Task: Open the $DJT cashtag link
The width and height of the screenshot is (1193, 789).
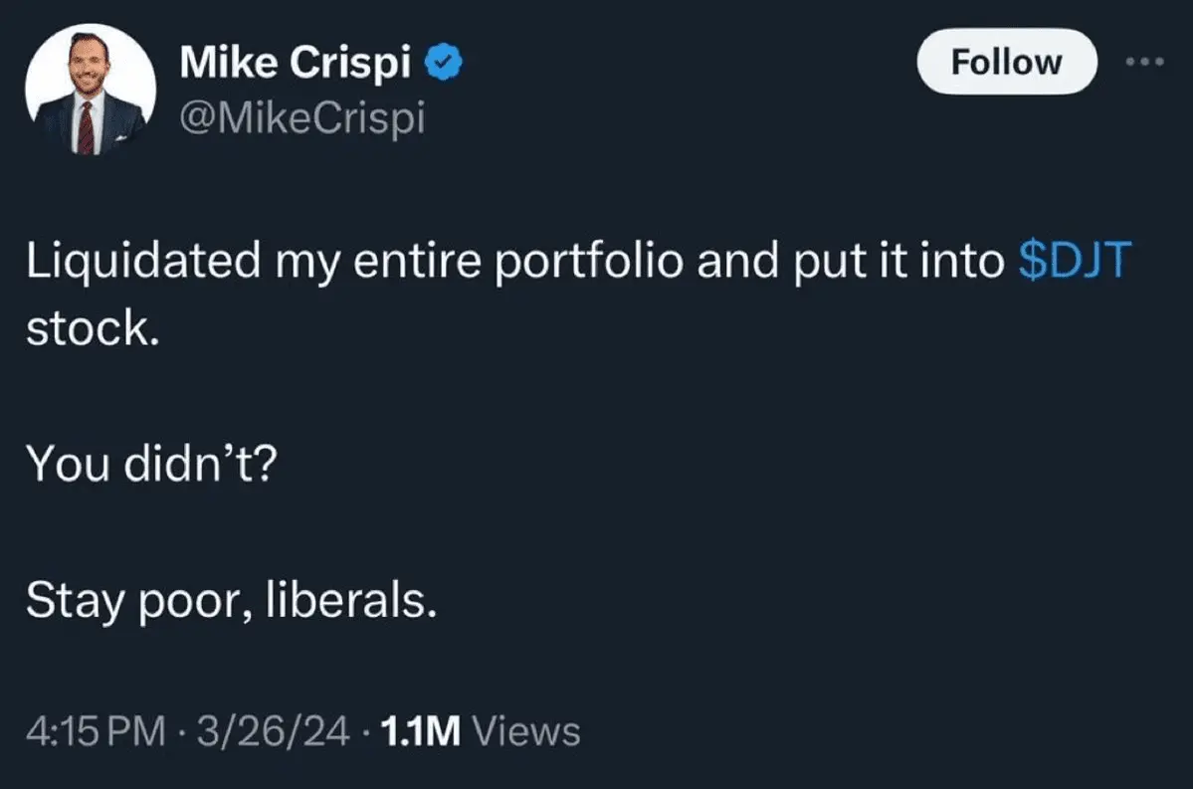Action: coord(1077,261)
